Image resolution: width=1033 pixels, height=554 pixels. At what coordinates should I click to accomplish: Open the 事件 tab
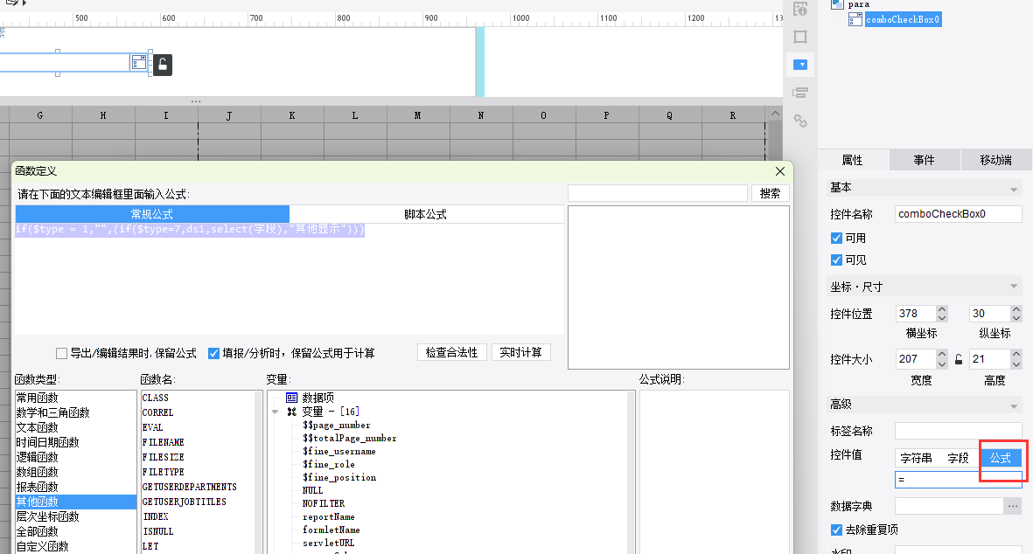tap(925, 160)
